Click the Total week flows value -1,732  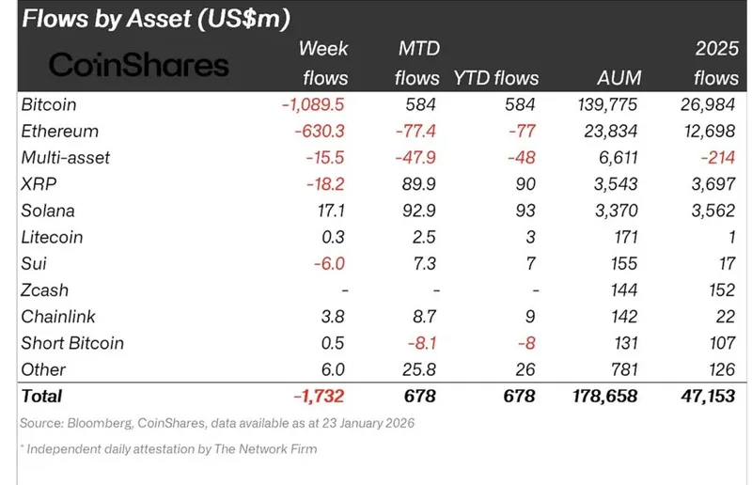[321, 397]
